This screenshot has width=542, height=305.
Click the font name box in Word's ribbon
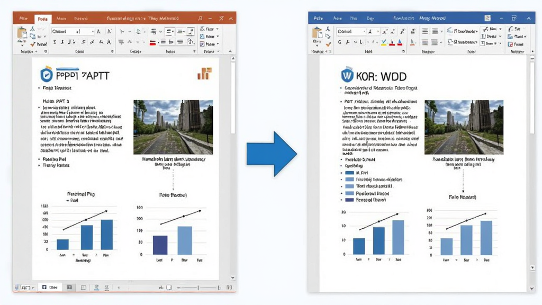(351, 31)
